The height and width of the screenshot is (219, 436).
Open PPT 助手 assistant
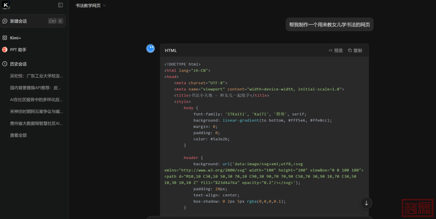(x=18, y=50)
